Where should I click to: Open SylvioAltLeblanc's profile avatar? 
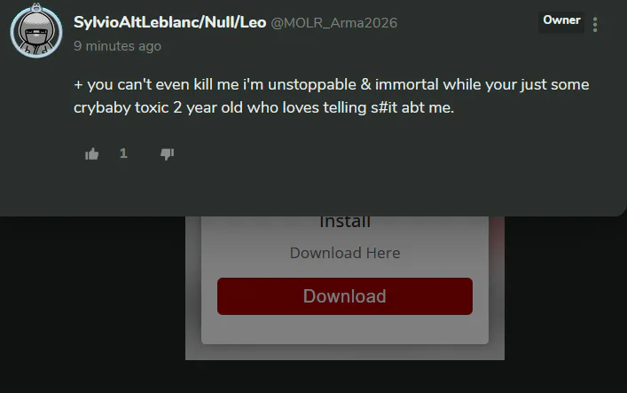(x=36, y=32)
